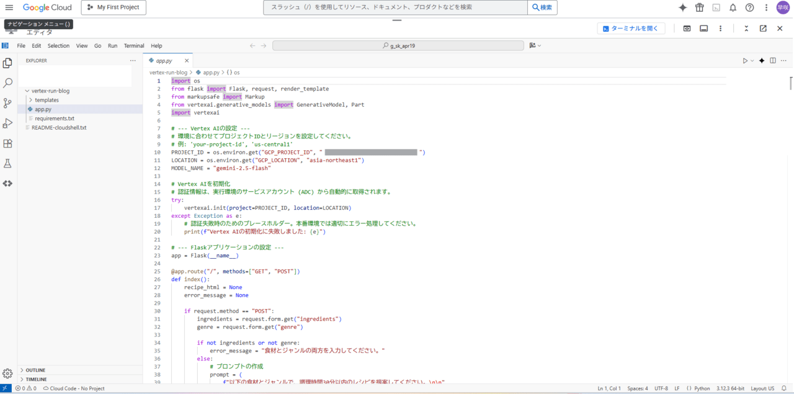Expand the OUTLINE section
Viewport: 794px width, 394px height.
click(35, 370)
